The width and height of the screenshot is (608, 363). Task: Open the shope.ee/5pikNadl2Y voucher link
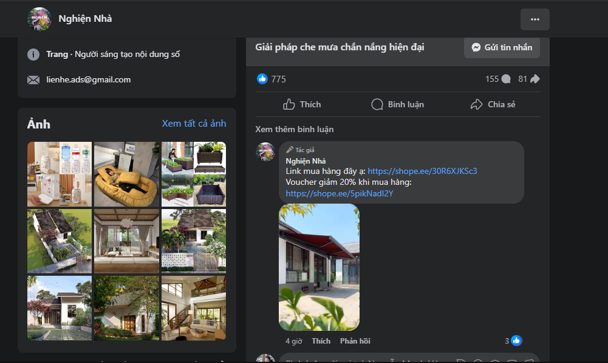click(340, 193)
